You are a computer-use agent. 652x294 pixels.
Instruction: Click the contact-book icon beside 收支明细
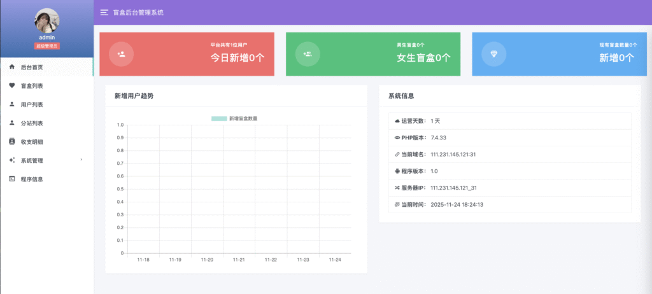pos(11,142)
